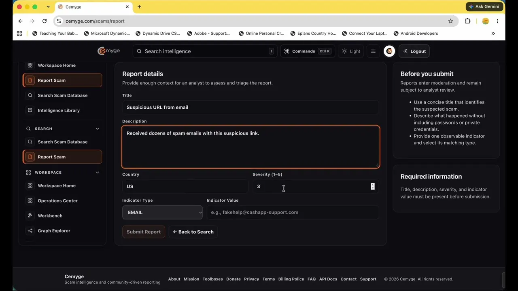Click the user avatar icon
This screenshot has height=291, width=518.
pyautogui.click(x=389, y=51)
